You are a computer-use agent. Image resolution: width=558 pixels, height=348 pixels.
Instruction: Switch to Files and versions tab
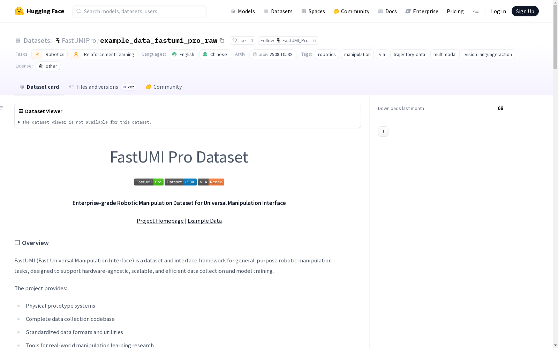[102, 87]
